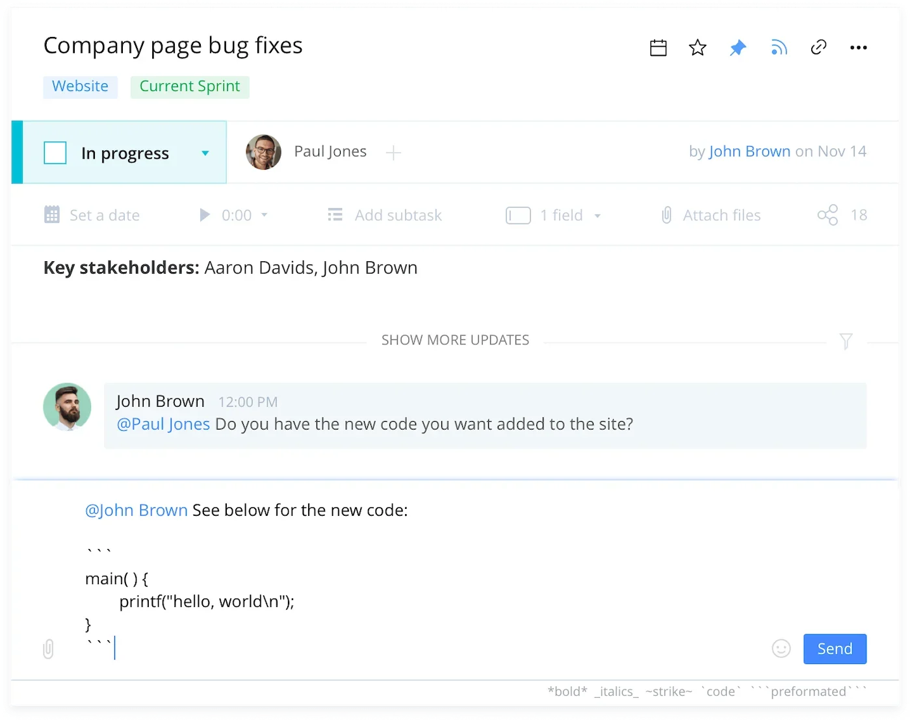Open the emoji picker smiley icon
Screen dimensions: 910x720
click(x=781, y=649)
